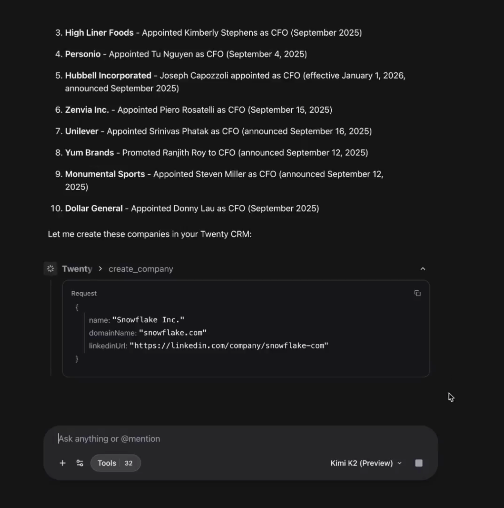
Task: Click the create_company tool name
Action: [x=141, y=269]
